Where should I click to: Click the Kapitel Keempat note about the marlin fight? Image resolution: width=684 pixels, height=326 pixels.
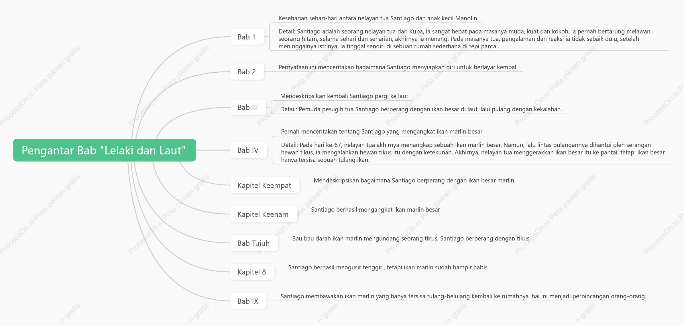[414, 180]
